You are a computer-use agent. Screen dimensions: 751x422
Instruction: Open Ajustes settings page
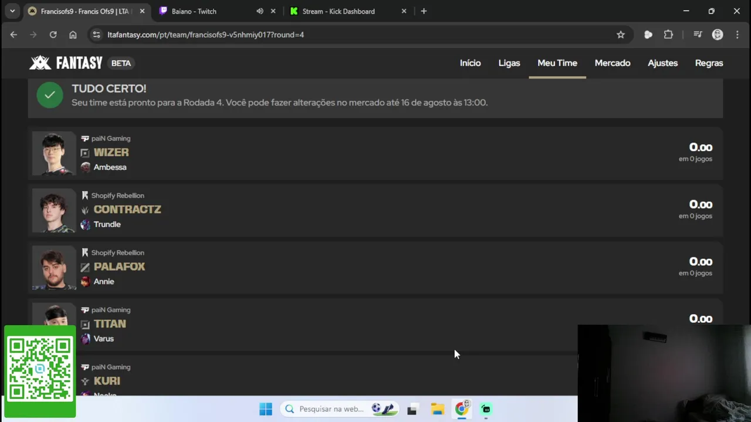pos(662,63)
